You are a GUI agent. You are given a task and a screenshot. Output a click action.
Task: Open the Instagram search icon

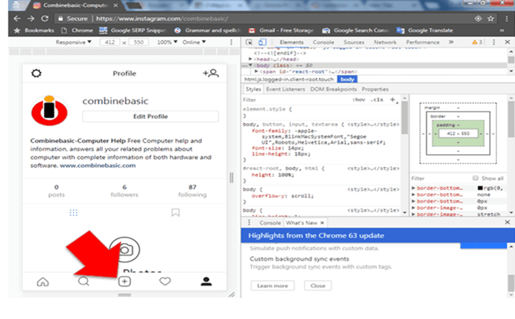pyautogui.click(x=83, y=281)
